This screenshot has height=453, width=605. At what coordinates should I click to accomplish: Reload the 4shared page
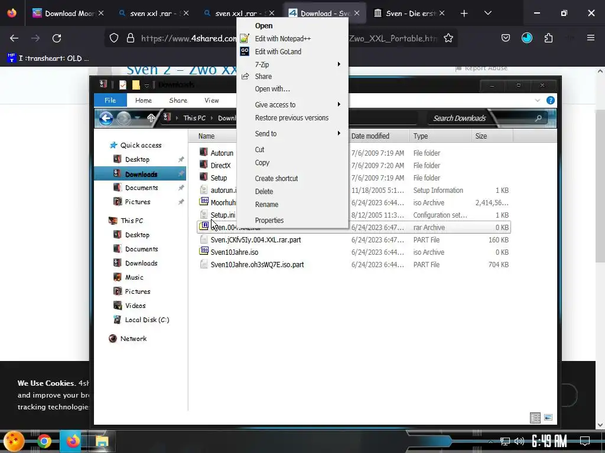click(x=57, y=38)
